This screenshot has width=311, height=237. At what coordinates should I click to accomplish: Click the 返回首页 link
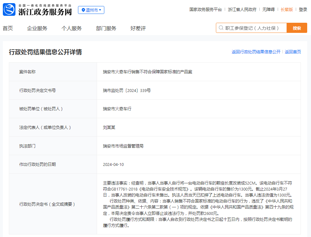[x=293, y=52]
